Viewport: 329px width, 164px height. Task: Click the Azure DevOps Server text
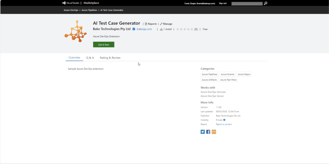(x=212, y=96)
